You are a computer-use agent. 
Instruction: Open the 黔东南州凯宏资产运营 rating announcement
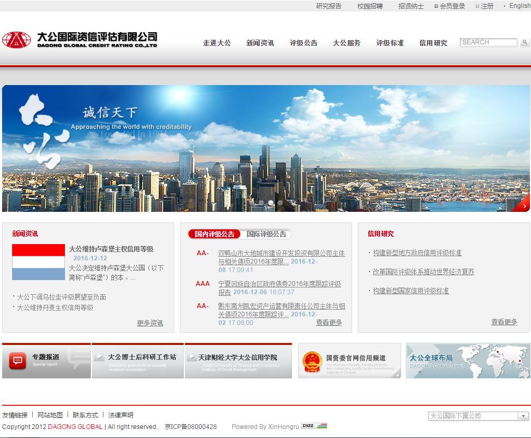pos(281,310)
